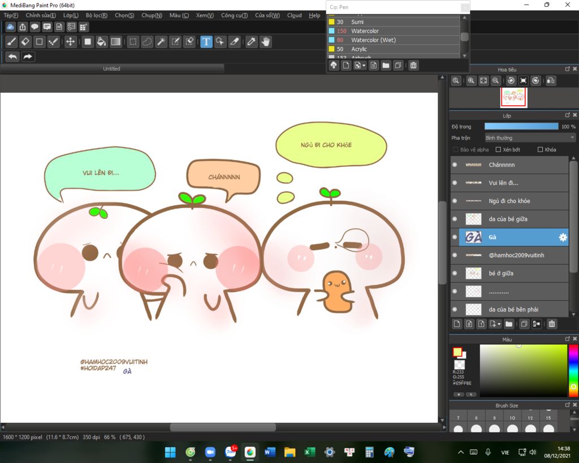
Task: Open the Công cụ(T) menu
Action: pyautogui.click(x=234, y=15)
